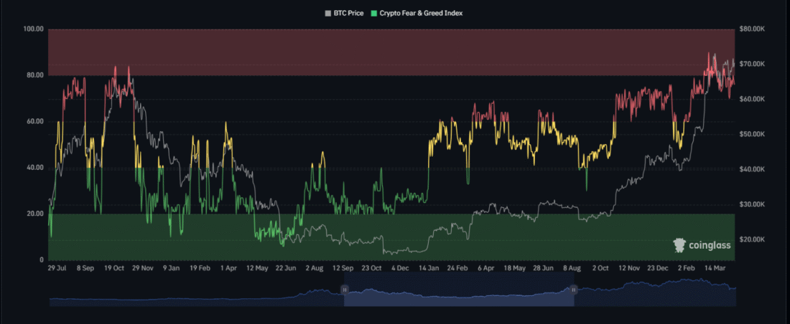Viewport: 790px width, 324px height.
Task: Click the '14 Jan' date axis label
Action: pos(429,268)
